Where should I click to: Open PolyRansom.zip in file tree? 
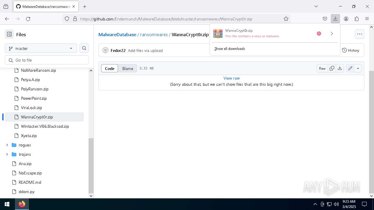pos(34,89)
